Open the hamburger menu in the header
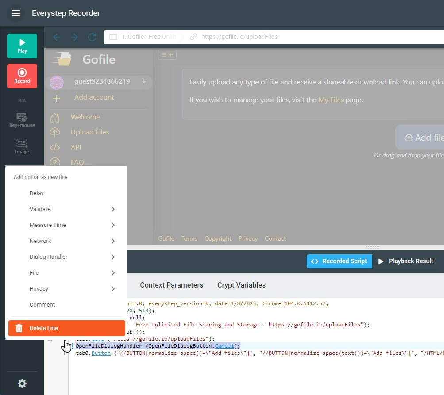444x395 pixels. pos(16,13)
